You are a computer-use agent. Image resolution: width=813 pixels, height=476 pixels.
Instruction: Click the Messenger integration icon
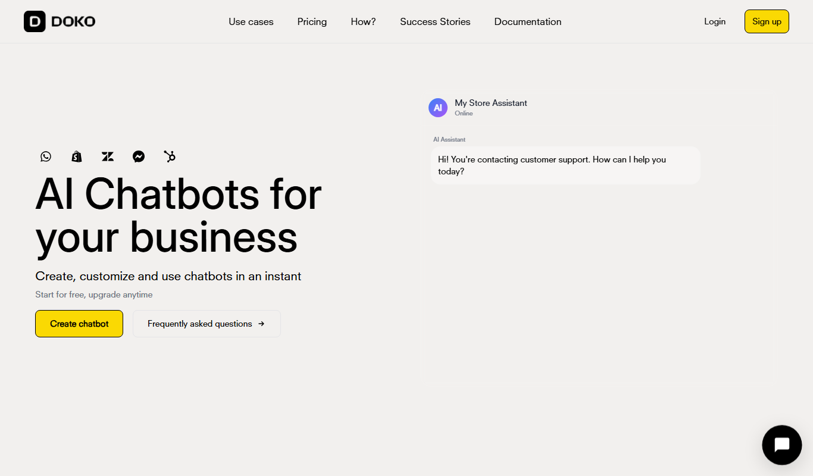[x=139, y=156]
